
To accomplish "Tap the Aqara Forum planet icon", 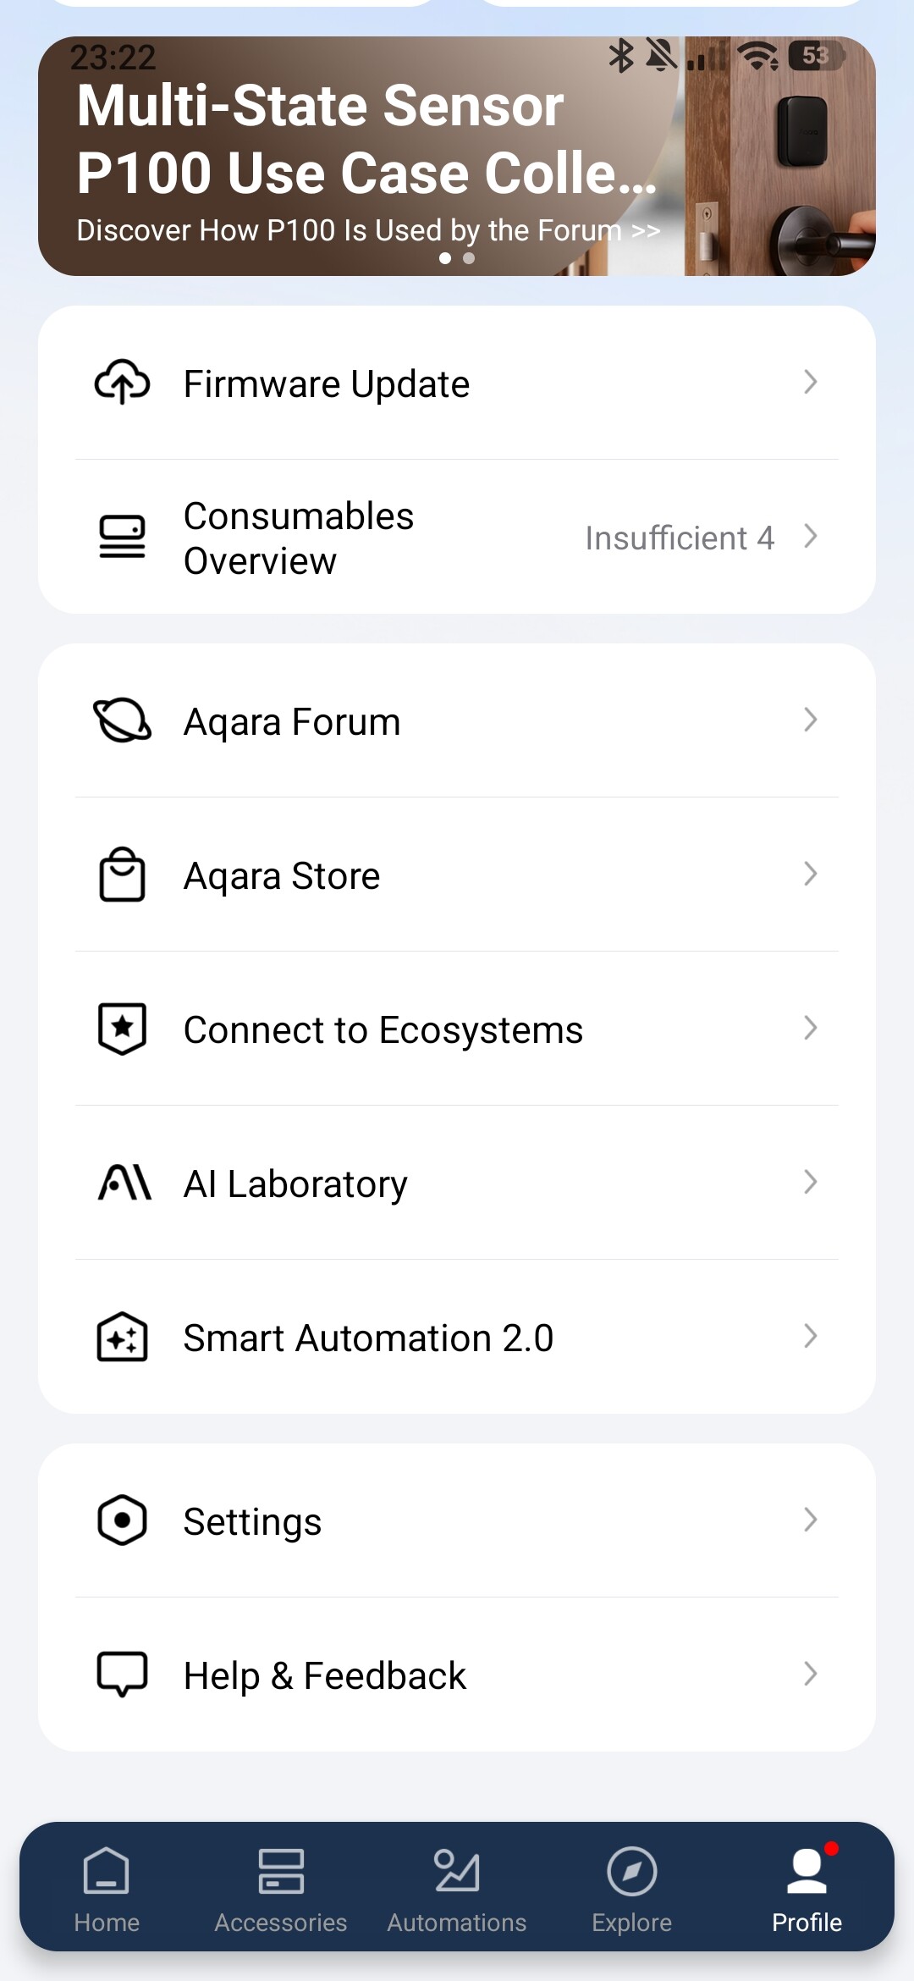I will point(122,720).
